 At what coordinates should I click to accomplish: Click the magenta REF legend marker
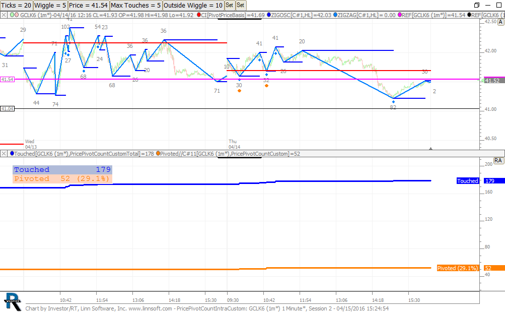400,15
